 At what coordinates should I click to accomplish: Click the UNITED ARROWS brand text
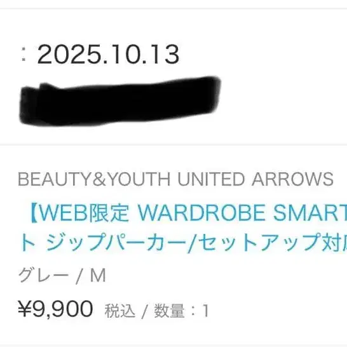255,179
